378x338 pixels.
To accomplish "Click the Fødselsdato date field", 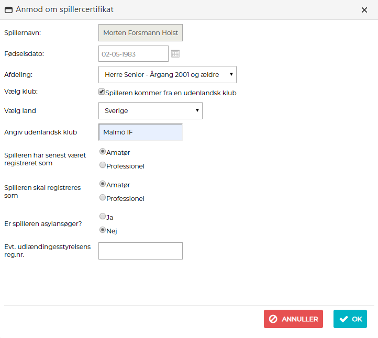I will tap(133, 53).
